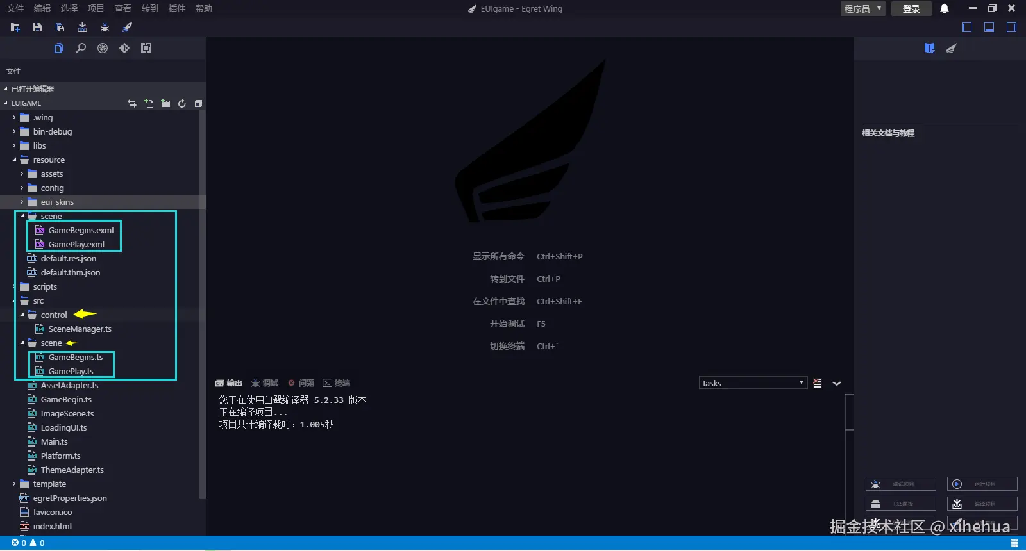Viewport: 1026px width, 551px height.
Task: Click the 运行项目 button
Action: (982, 484)
